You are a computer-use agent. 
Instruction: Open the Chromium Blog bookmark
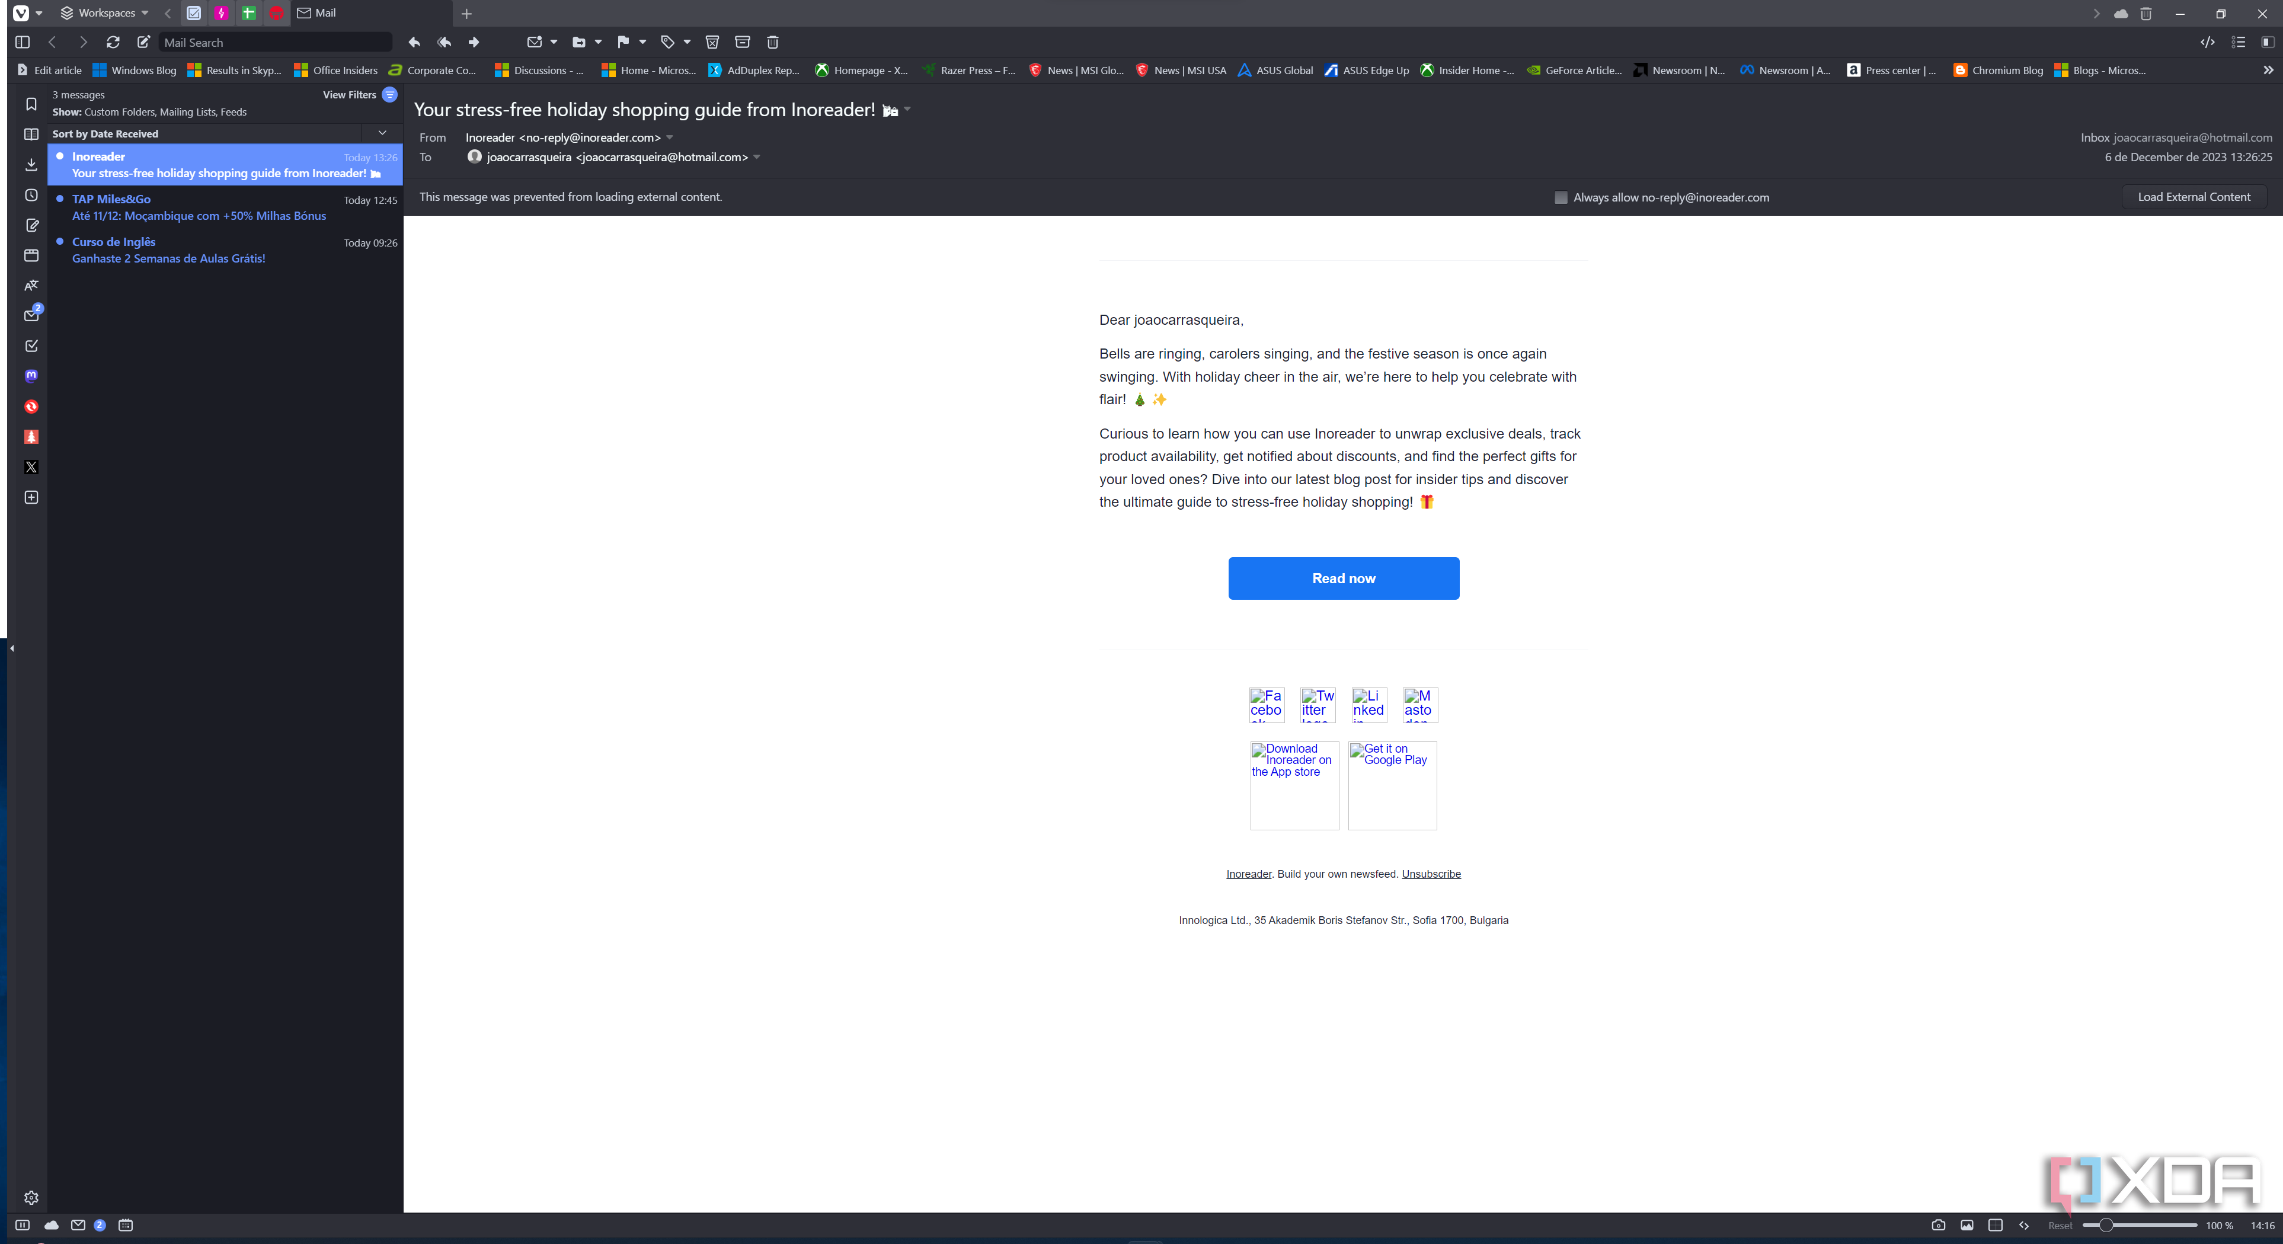[x=1997, y=70]
